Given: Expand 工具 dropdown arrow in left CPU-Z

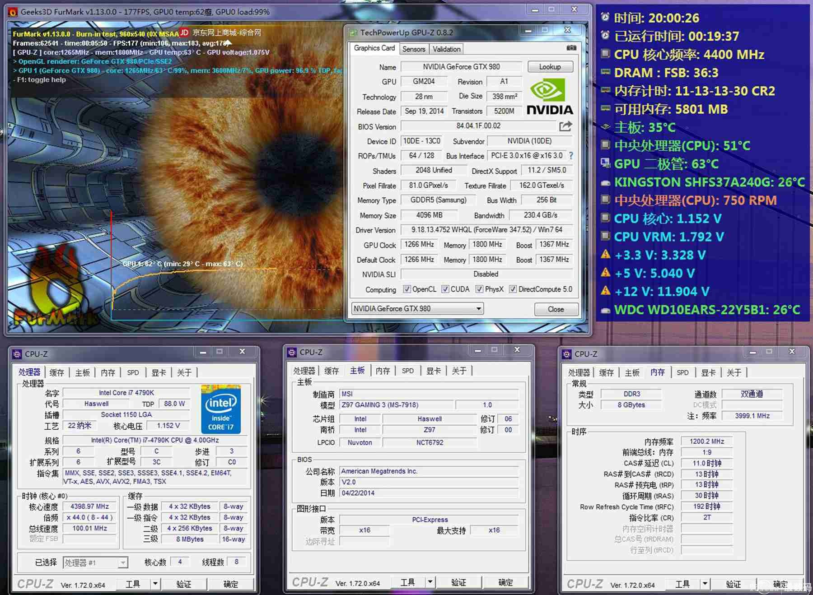Looking at the screenshot, I should tap(155, 584).
